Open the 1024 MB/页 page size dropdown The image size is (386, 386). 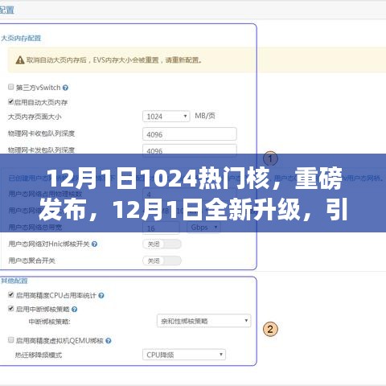click(x=166, y=117)
